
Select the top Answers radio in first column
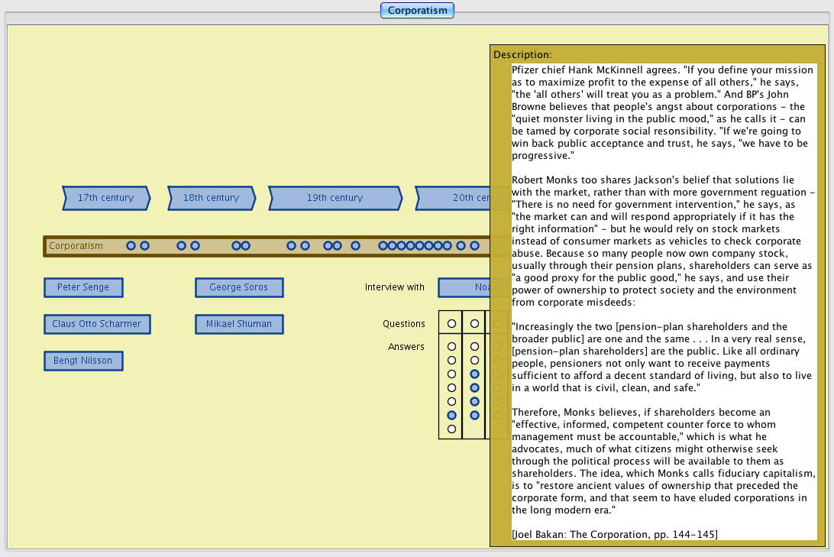[451, 347]
